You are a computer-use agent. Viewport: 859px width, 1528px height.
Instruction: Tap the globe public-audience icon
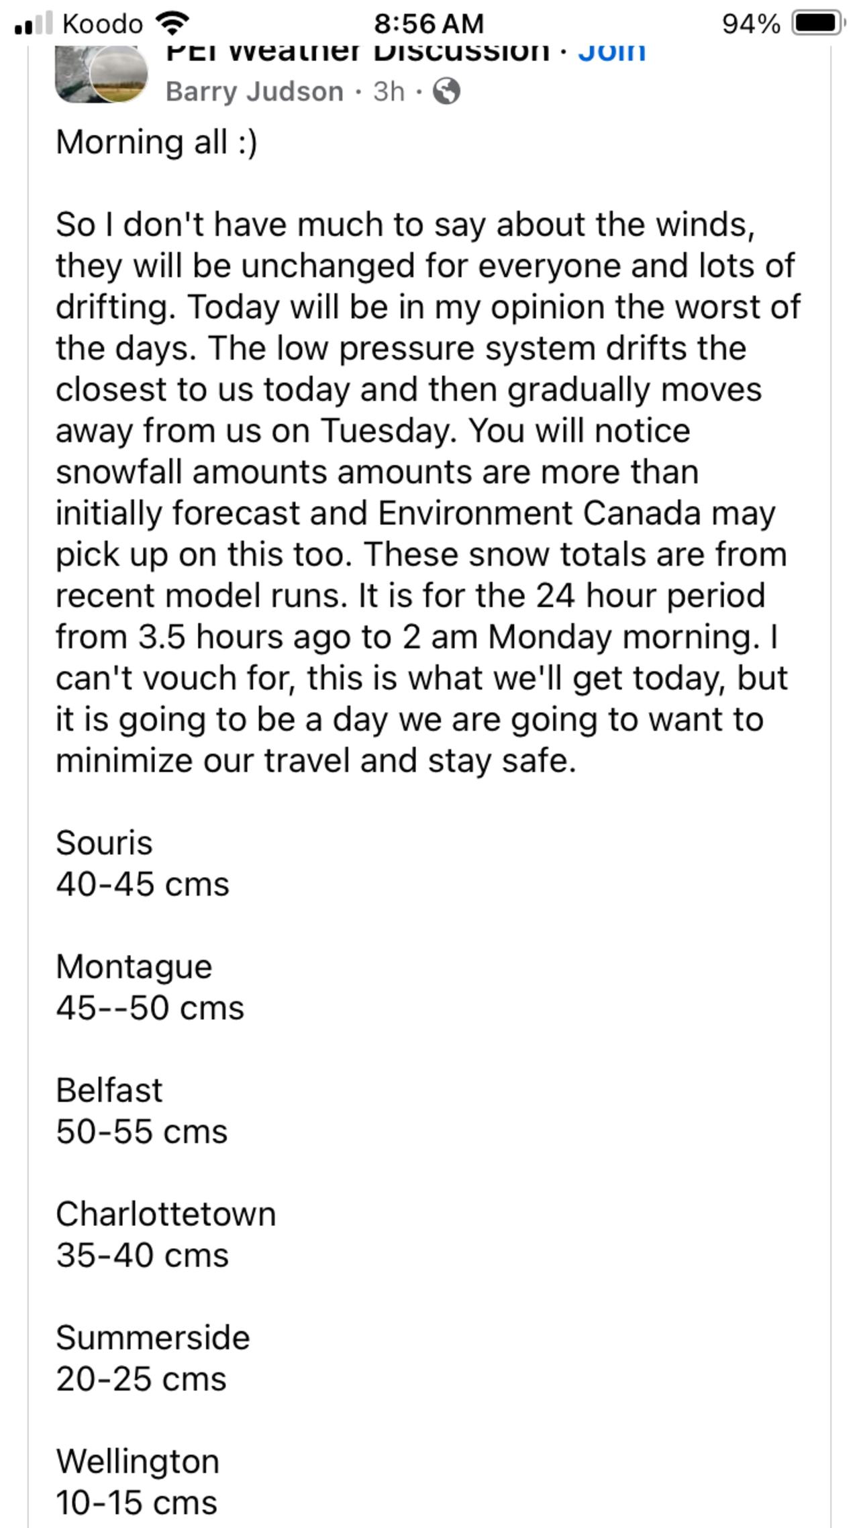[446, 91]
